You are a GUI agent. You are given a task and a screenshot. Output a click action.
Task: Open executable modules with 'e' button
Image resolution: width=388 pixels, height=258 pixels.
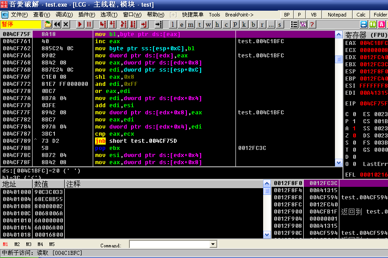[182, 24]
